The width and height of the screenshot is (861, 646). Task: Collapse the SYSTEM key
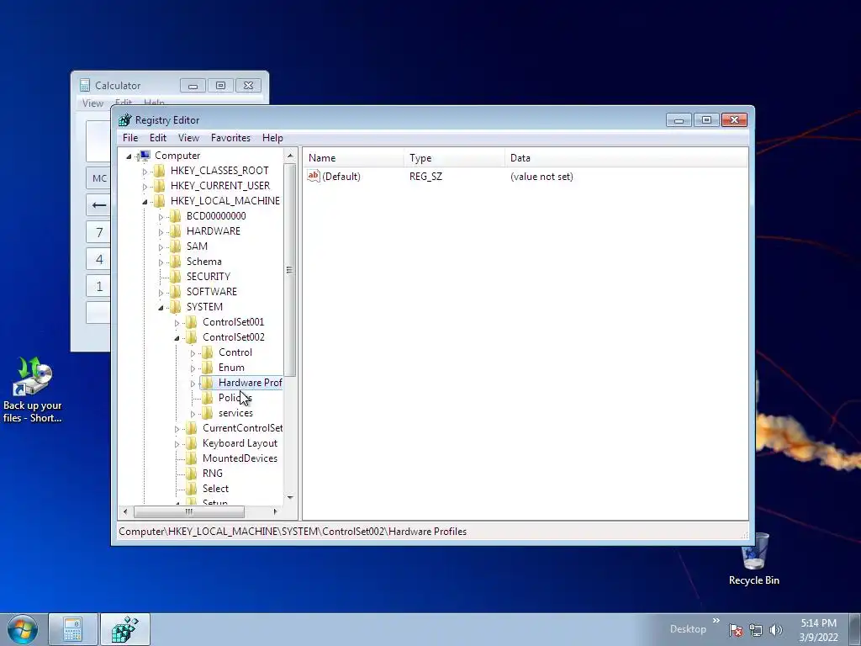(161, 308)
